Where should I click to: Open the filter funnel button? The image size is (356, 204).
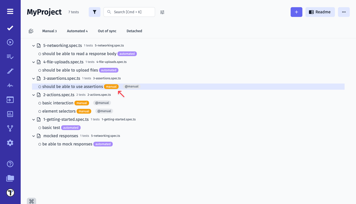coord(95,12)
